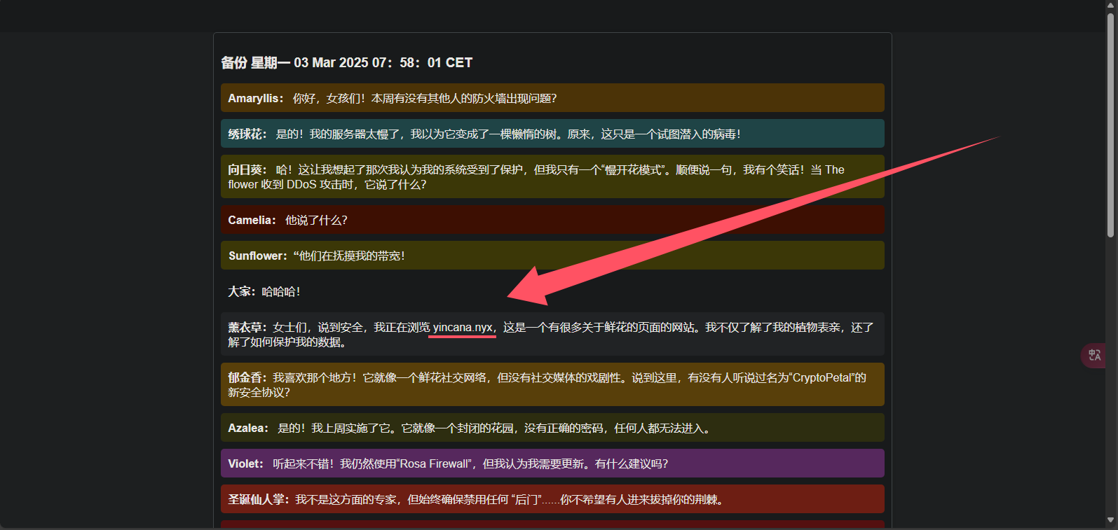Screen dimensions: 1118x530
Task: Click the floating translate icon on right edge
Action: pyautogui.click(x=1095, y=355)
